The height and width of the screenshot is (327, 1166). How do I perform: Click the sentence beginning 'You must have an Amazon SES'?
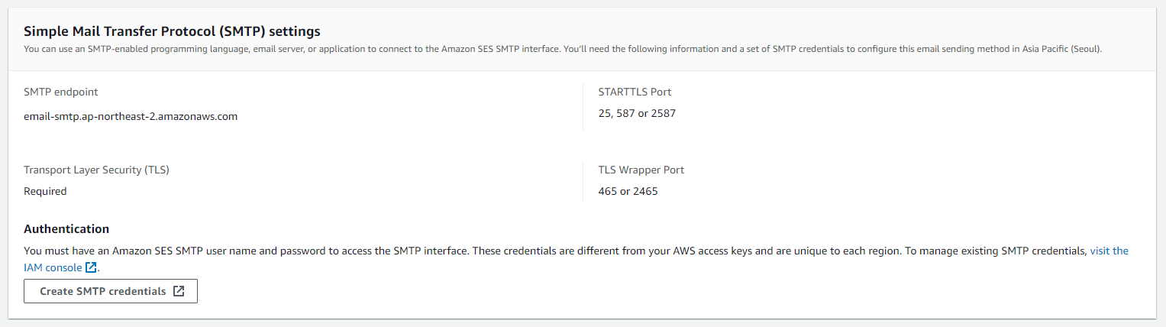(x=244, y=251)
